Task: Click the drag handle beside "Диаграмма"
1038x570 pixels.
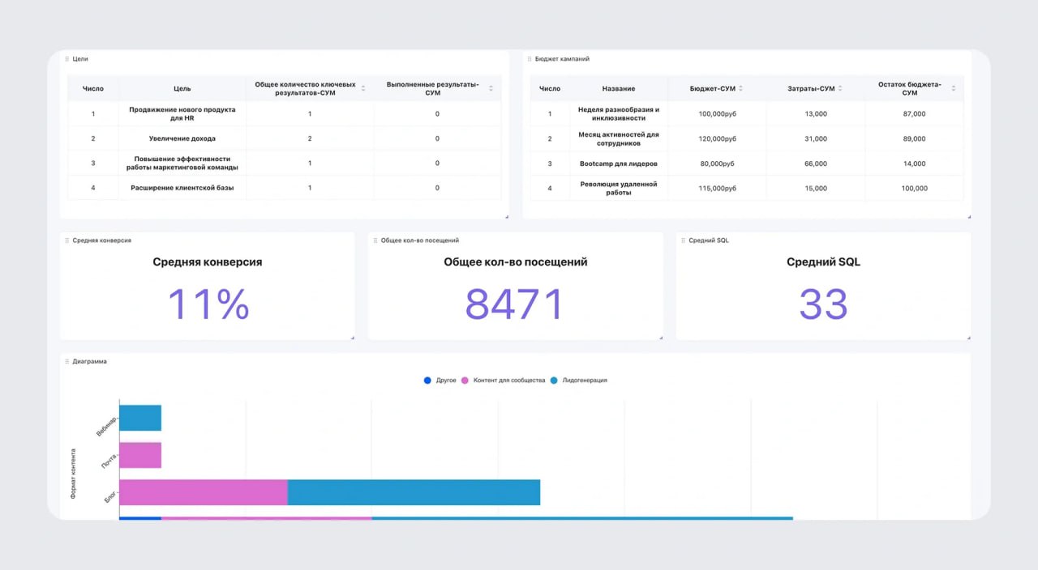Action: pyautogui.click(x=68, y=361)
